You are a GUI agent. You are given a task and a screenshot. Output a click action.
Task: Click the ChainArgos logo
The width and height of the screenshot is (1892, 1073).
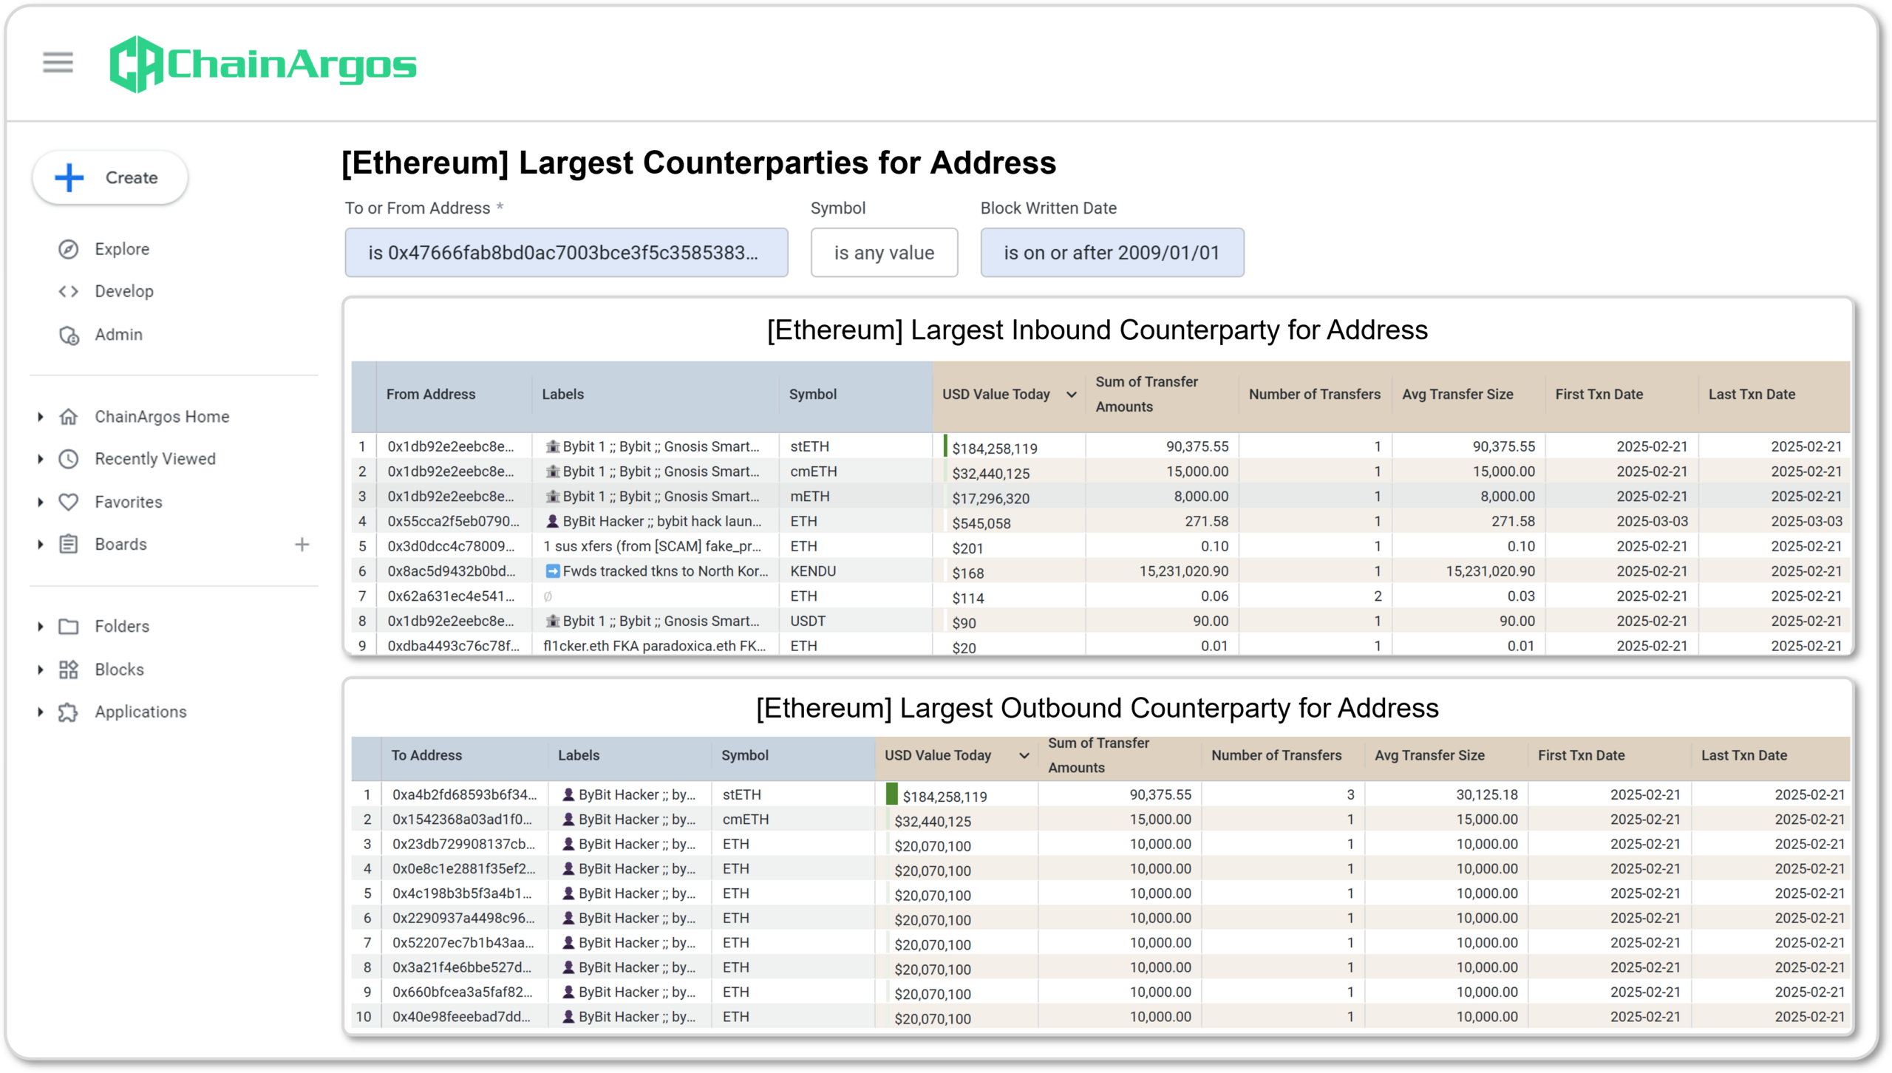coord(263,64)
